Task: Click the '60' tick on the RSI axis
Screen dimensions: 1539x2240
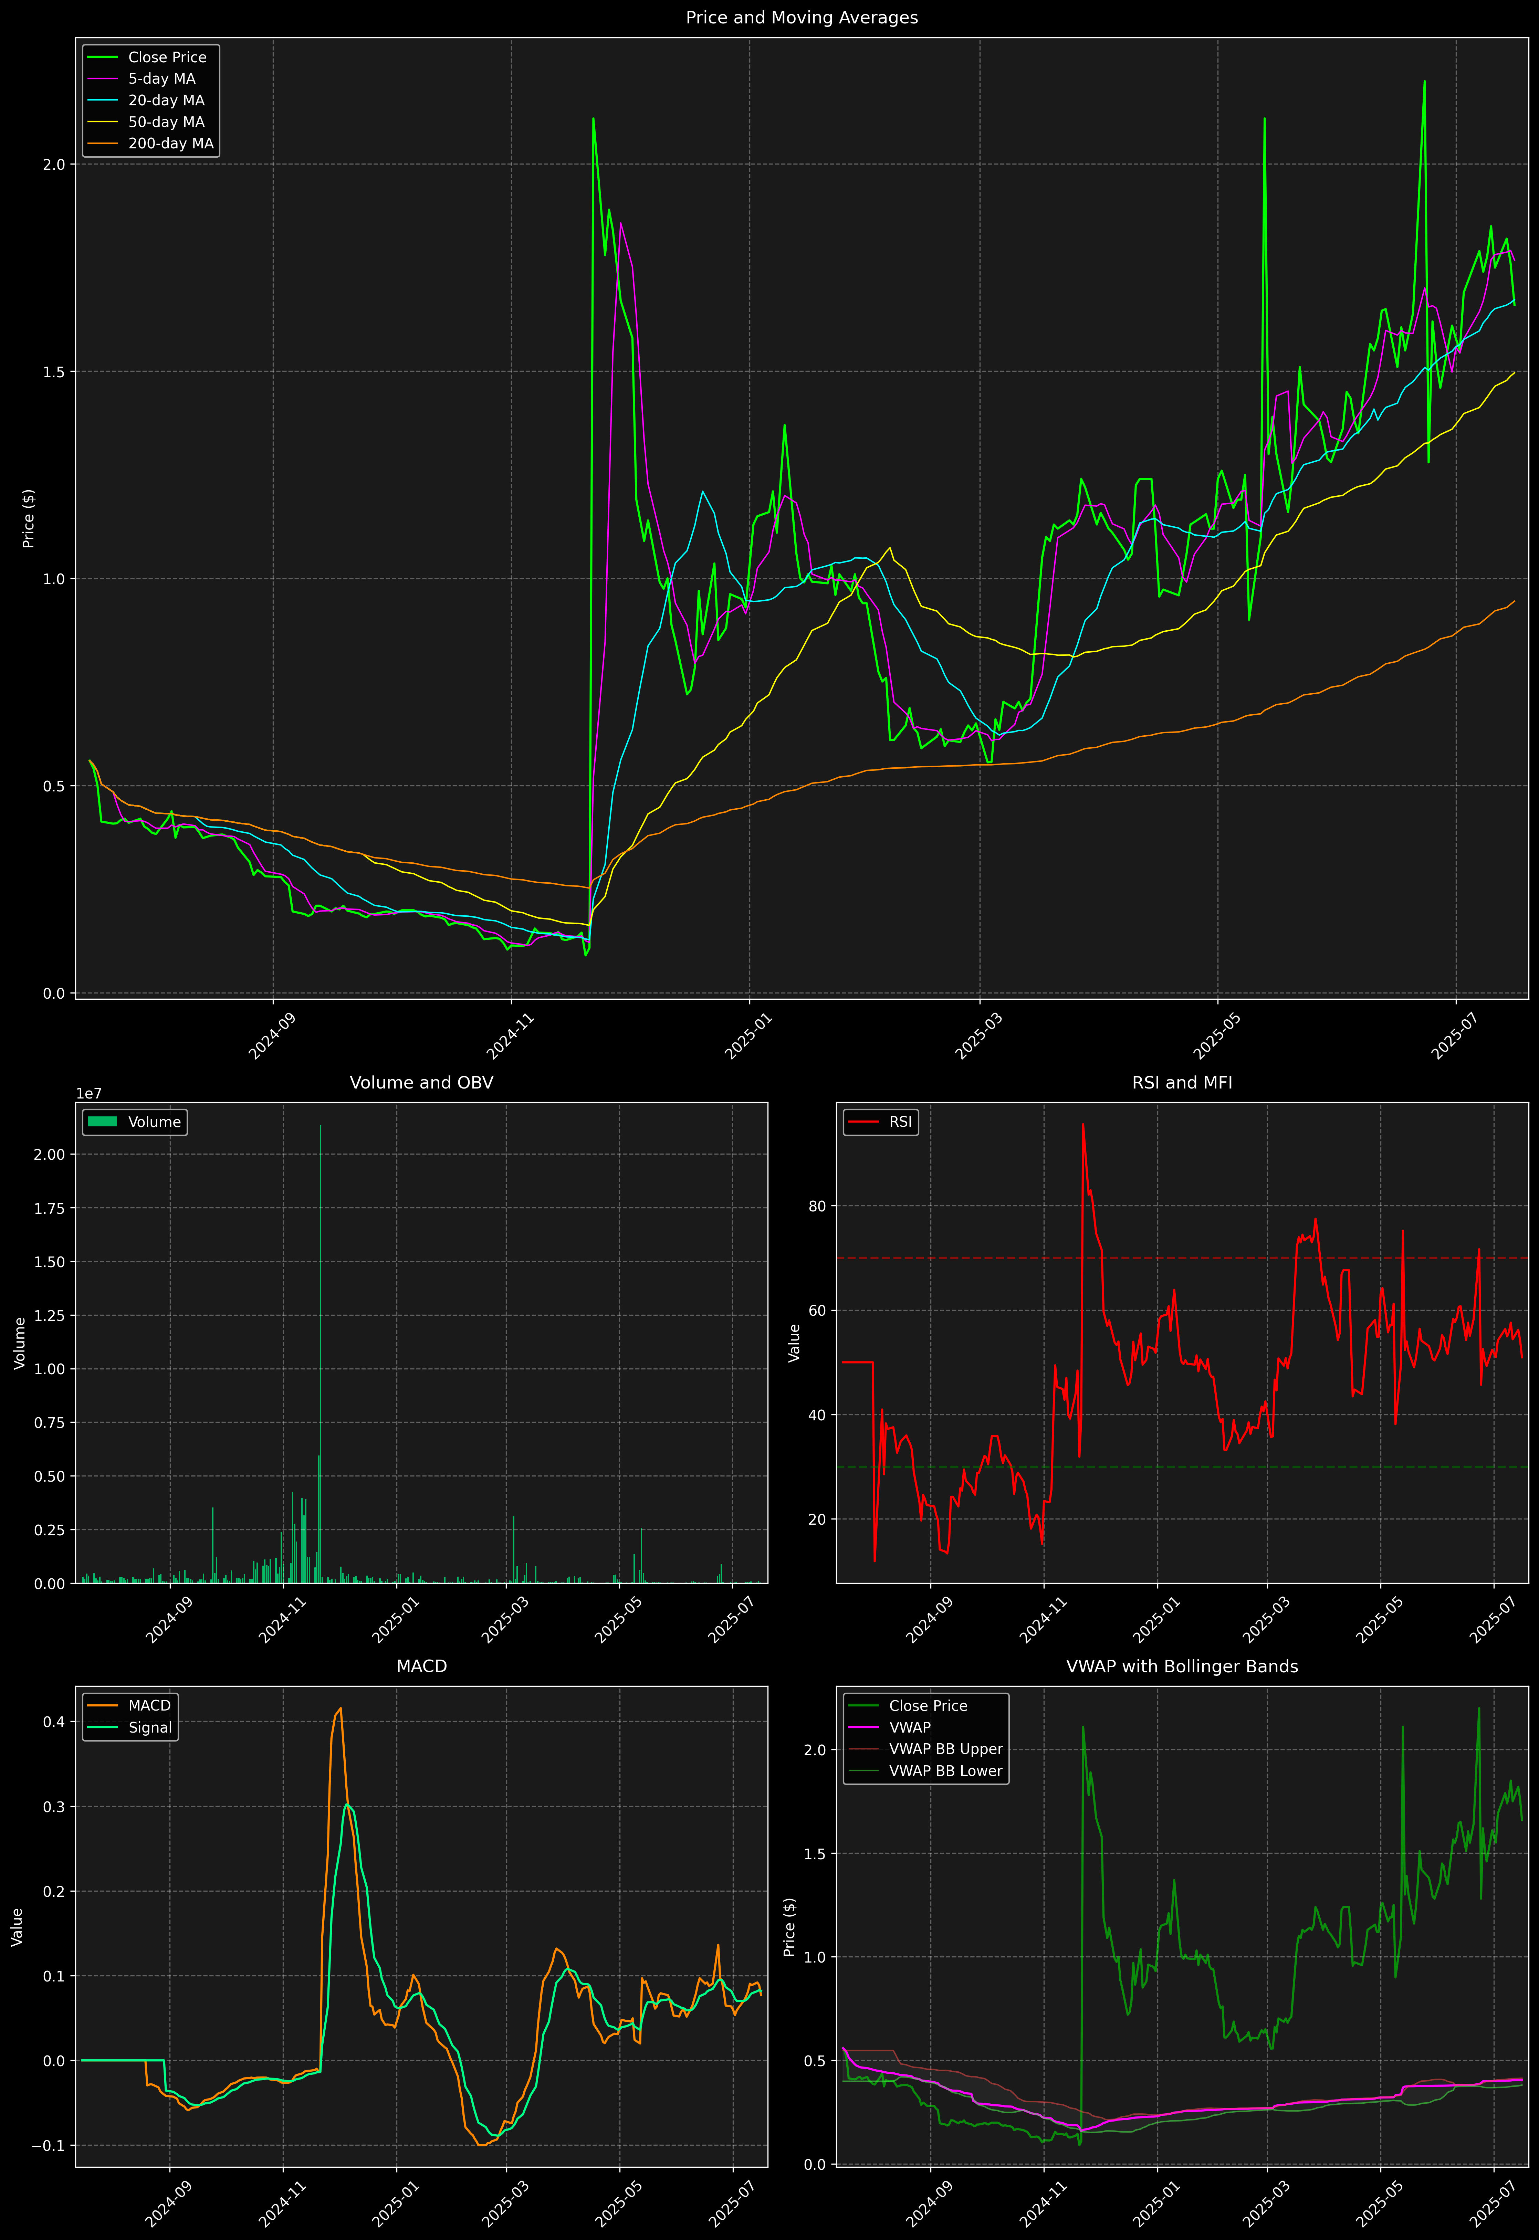Action: point(818,1311)
